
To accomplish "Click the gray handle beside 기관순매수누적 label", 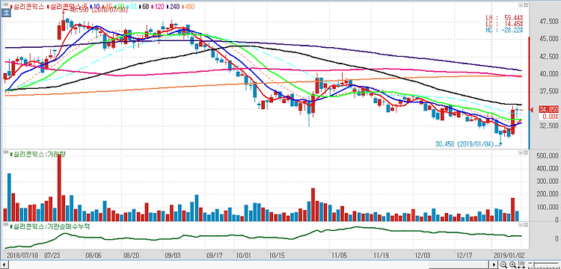I will tap(6, 225).
